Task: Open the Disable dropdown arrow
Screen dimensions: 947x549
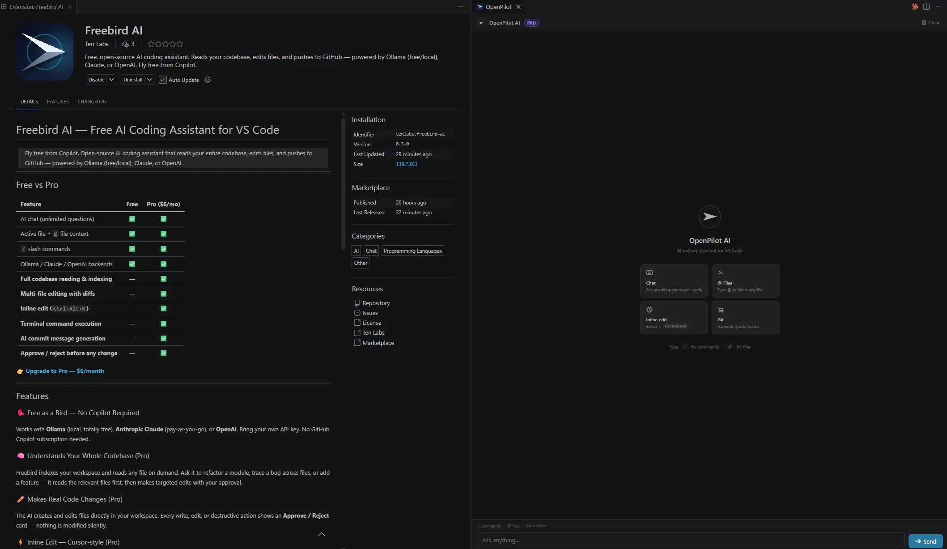Action: [x=112, y=80]
